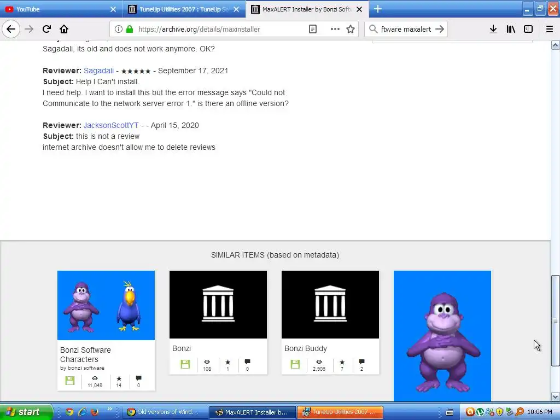
Task: Focus the search box with 'ftware maxalert'
Action: point(406,30)
